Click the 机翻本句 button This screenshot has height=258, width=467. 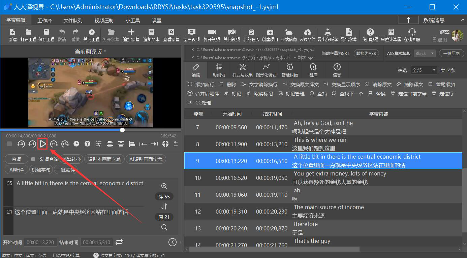pyautogui.click(x=41, y=170)
